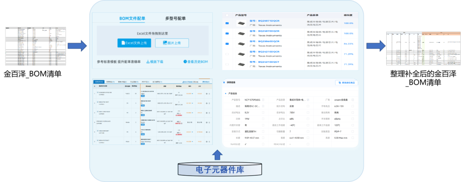Viewport: 462px width, 182px height.
Task: Check the checkbox for BQ24210DQCT
Action: [x=227, y=64]
